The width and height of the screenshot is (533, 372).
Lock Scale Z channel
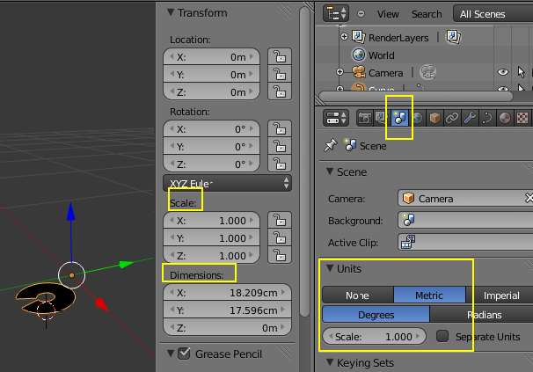click(280, 255)
